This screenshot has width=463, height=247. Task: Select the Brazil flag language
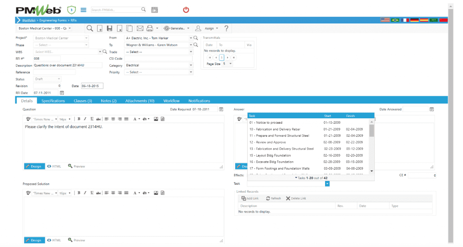[395, 20]
